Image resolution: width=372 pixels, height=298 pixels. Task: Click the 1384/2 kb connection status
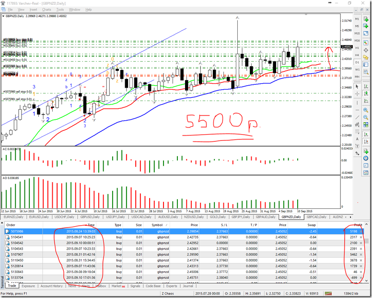click(x=350, y=294)
